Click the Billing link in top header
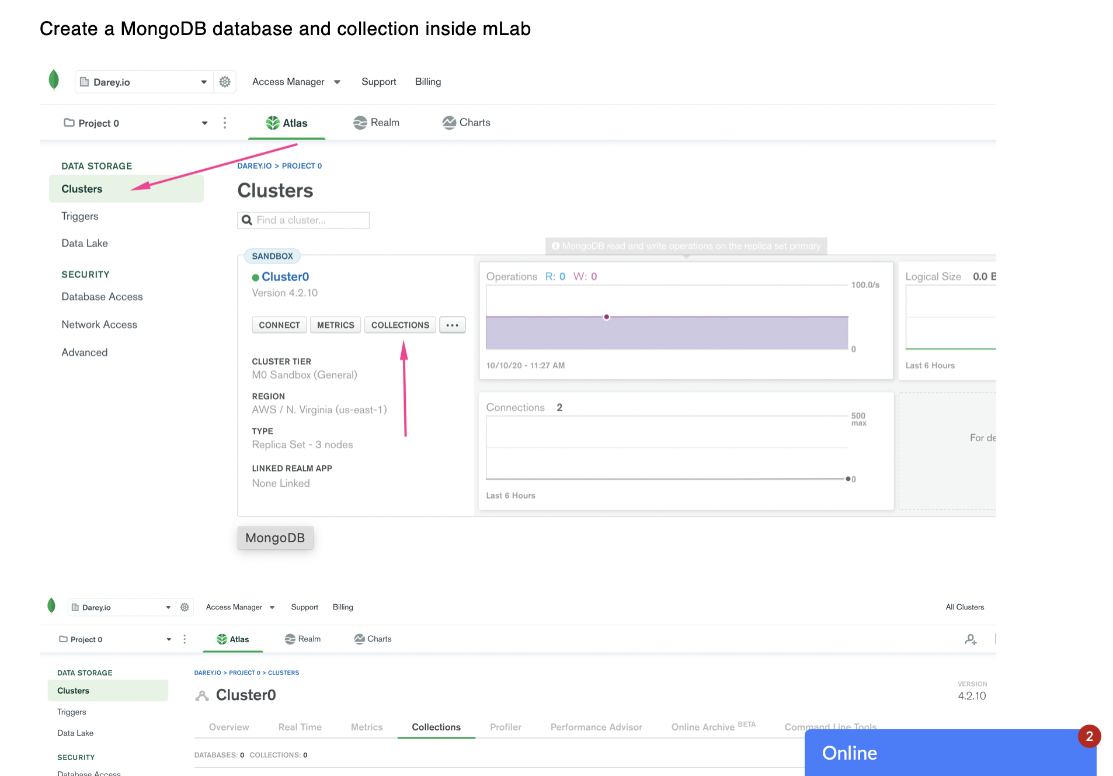 [x=428, y=82]
